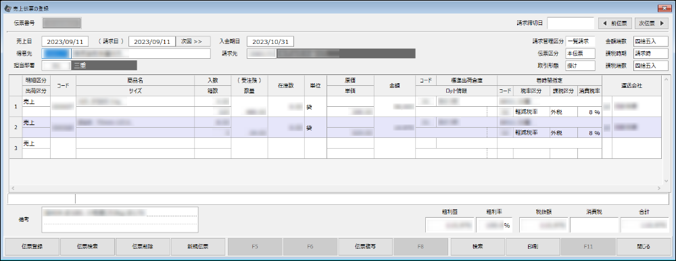
Task: Click the 売上日 date field
Action: [65, 41]
